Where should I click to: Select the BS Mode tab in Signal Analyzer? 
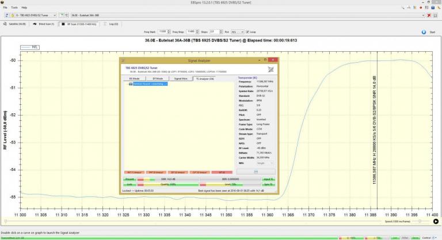pos(134,78)
